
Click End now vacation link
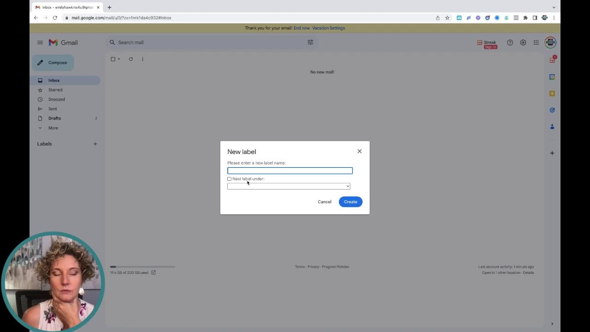point(302,28)
